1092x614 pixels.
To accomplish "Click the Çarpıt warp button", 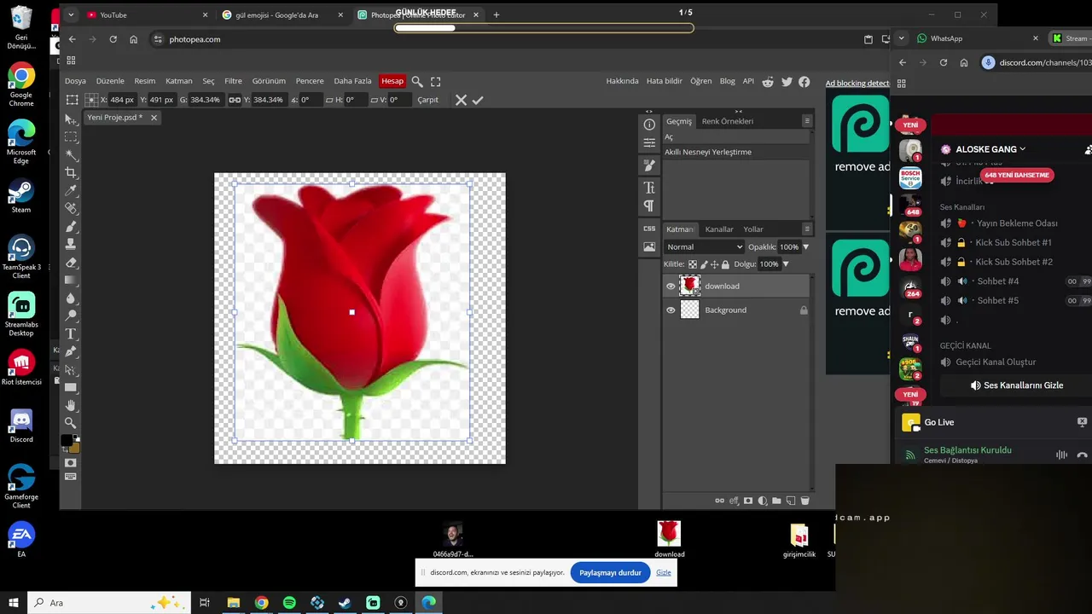I will 427,100.
